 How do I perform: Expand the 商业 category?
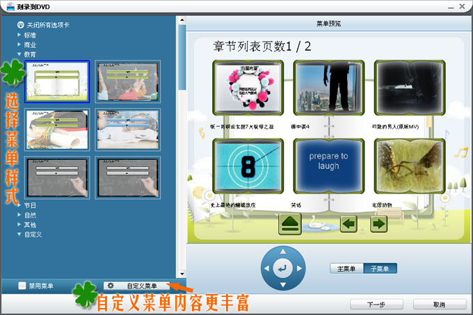pos(19,45)
